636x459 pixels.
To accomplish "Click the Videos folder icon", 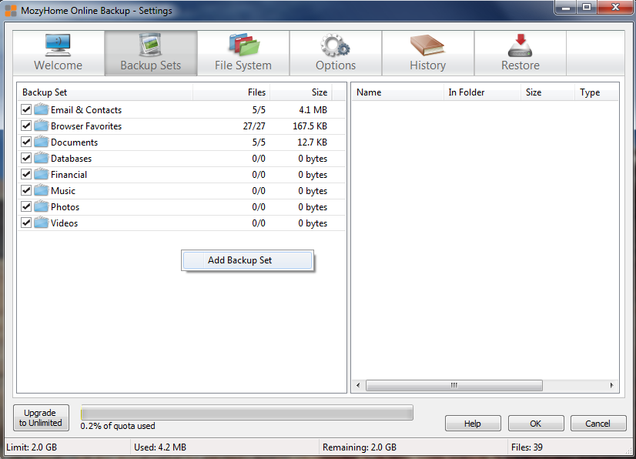I will (42, 223).
